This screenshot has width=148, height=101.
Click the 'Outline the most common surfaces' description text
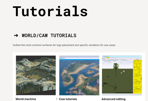(x=64, y=45)
